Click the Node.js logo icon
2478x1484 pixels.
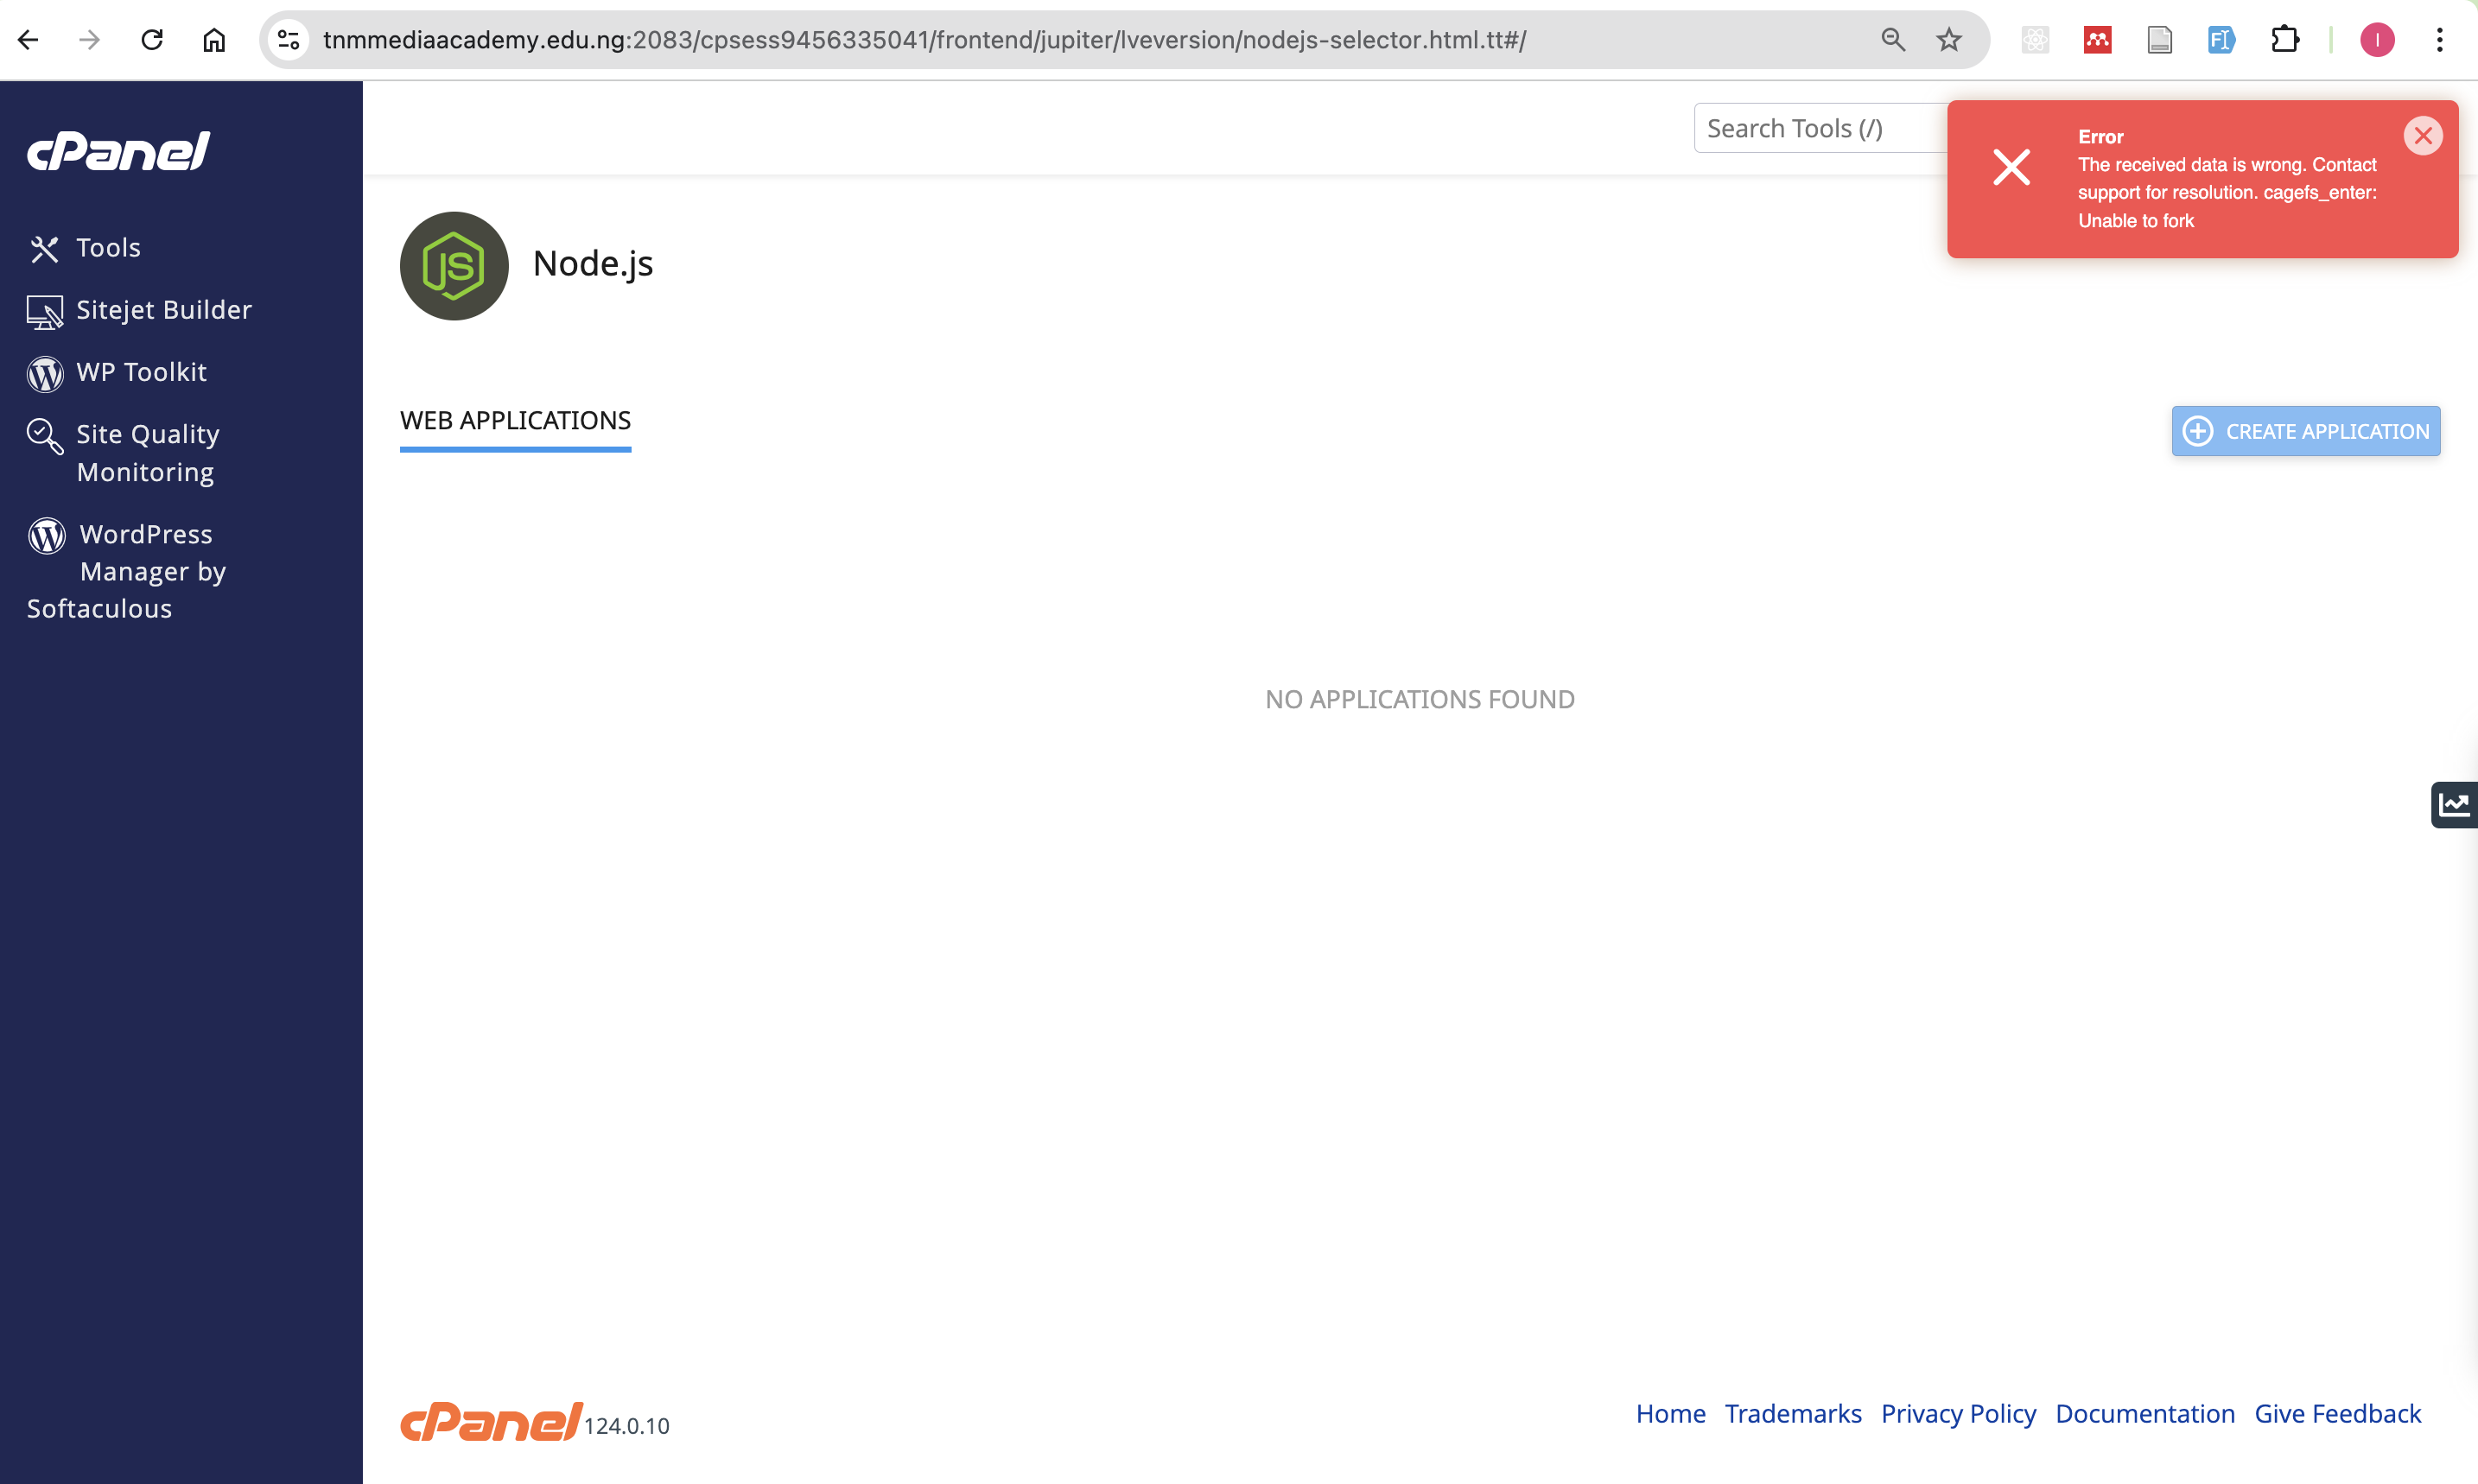[454, 266]
